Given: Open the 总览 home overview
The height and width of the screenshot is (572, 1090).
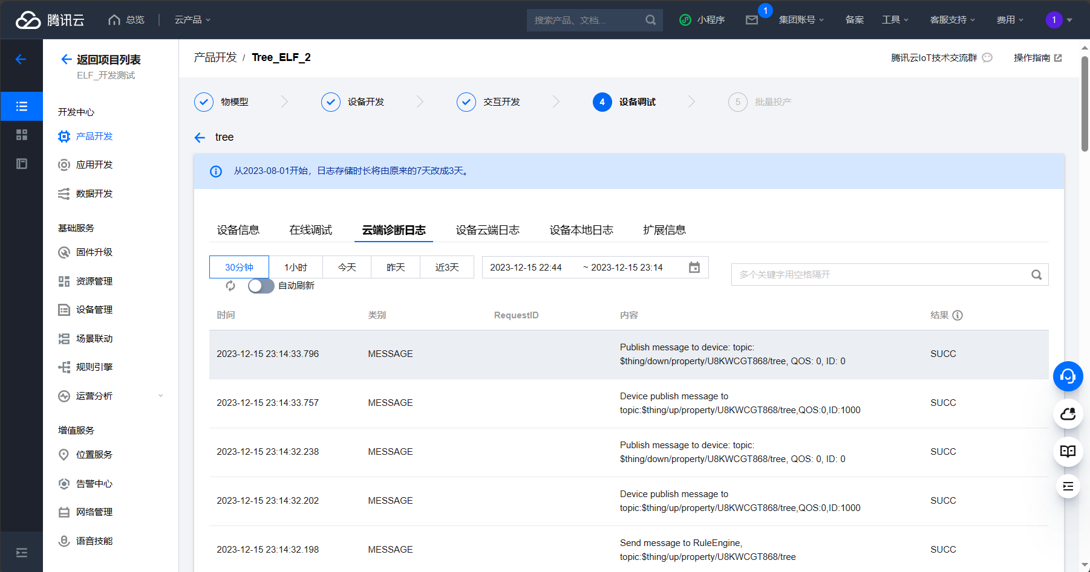Looking at the screenshot, I should pyautogui.click(x=126, y=20).
